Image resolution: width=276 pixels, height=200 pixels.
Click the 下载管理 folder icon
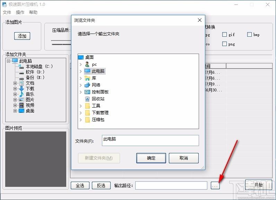(x=87, y=112)
